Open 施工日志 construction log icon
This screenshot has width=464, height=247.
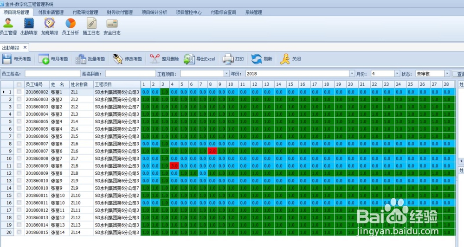91,23
